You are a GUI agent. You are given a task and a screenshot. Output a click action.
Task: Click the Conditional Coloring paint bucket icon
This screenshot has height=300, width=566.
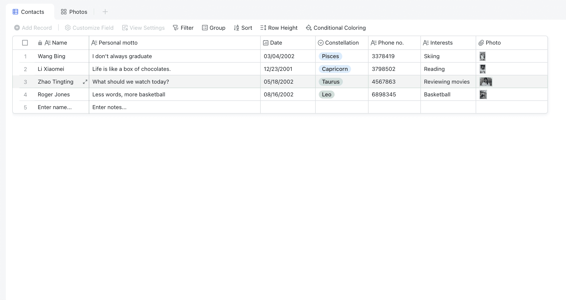(x=309, y=28)
